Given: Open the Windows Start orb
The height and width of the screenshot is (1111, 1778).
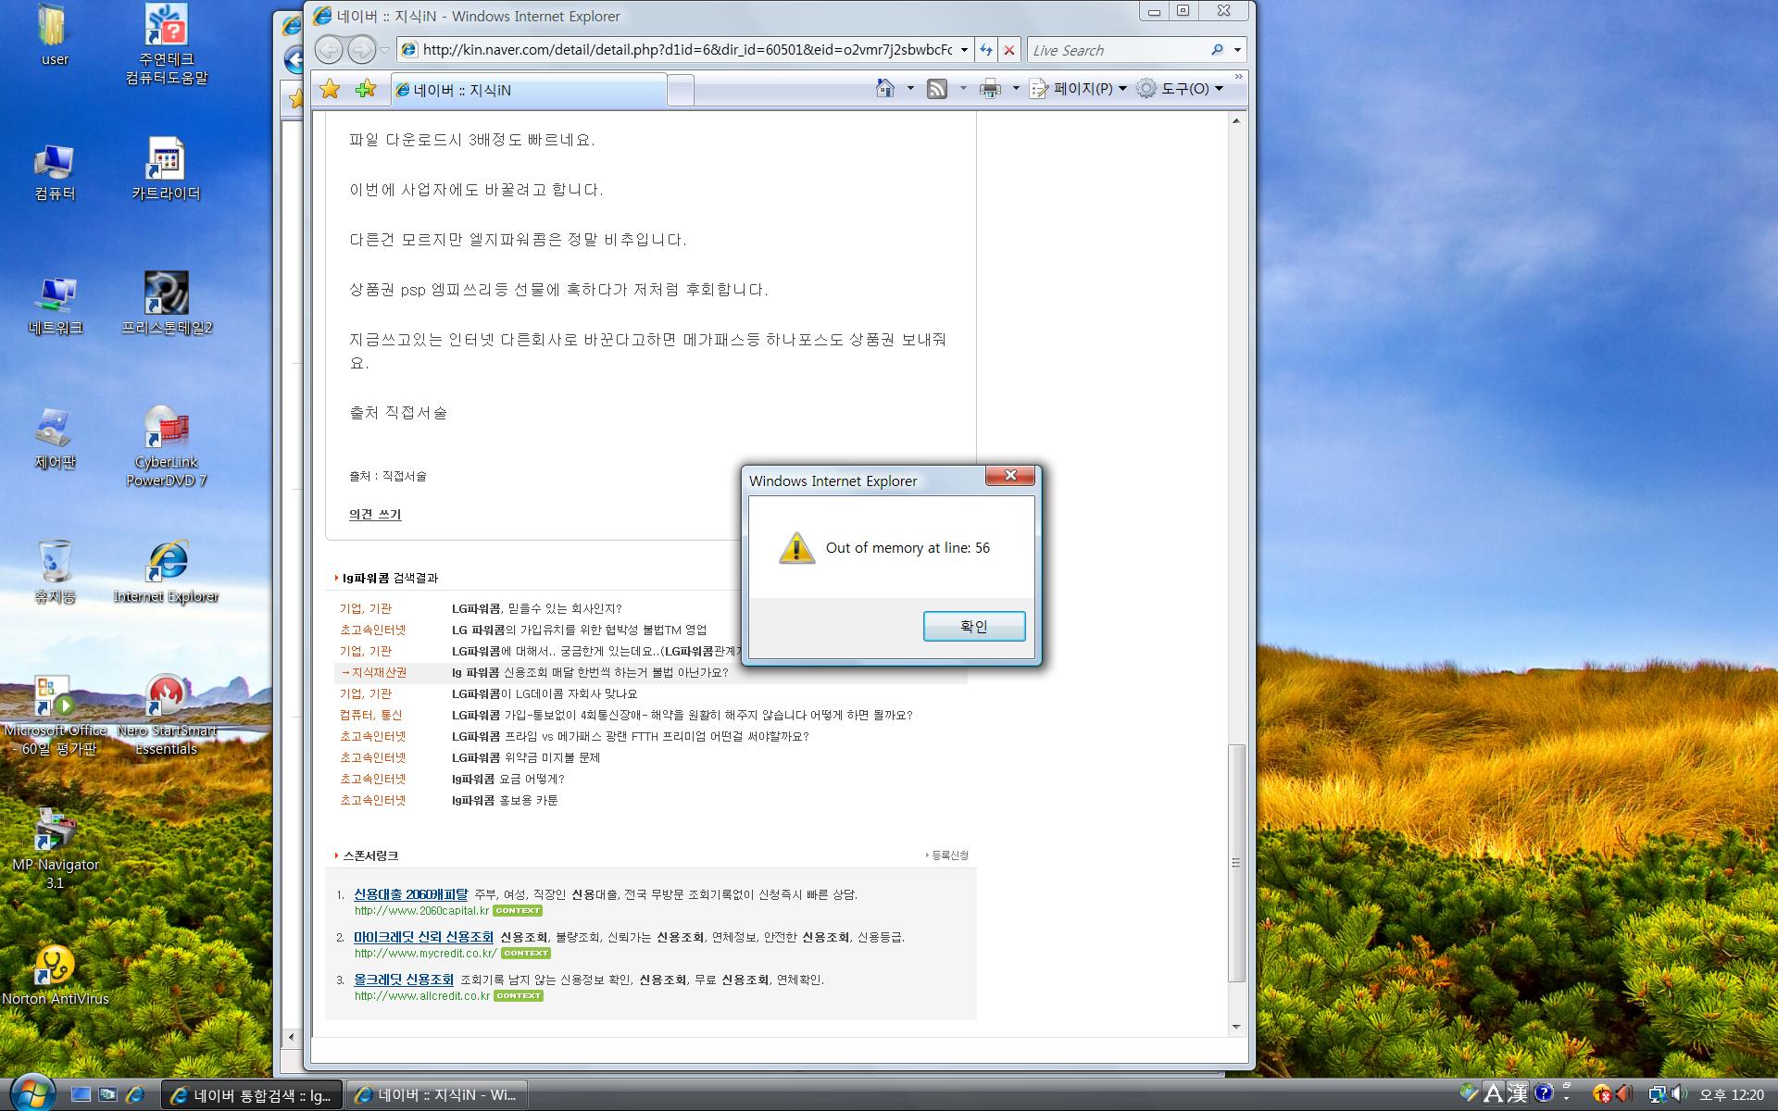Looking at the screenshot, I should (32, 1092).
